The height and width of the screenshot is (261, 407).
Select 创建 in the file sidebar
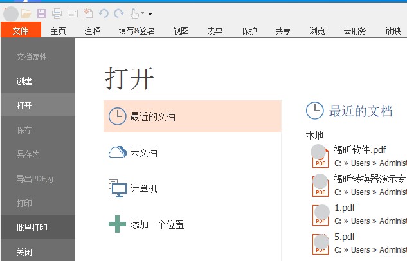[x=38, y=81]
